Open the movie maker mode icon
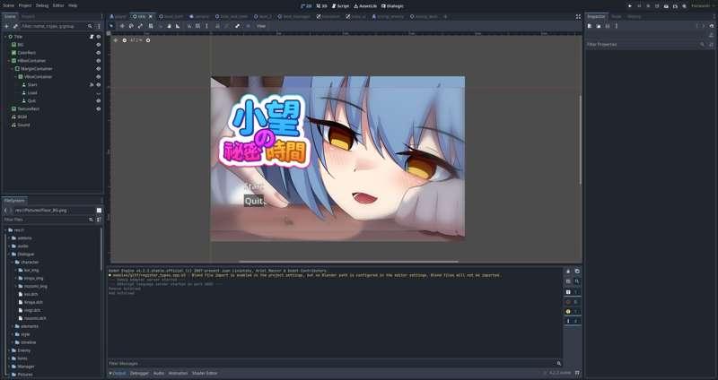The image size is (718, 380). pos(684,6)
